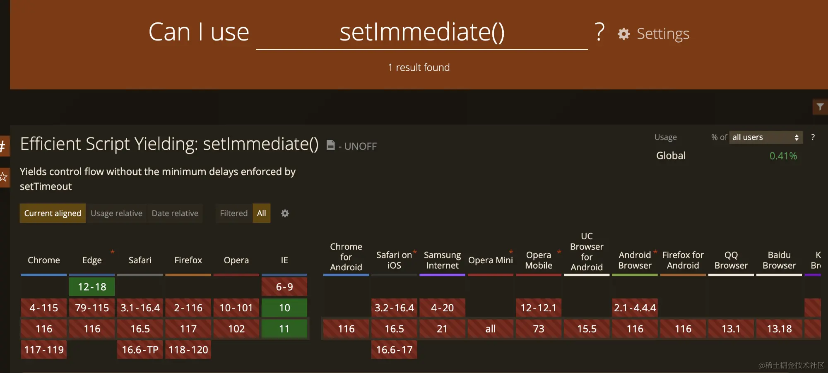The height and width of the screenshot is (373, 828).
Task: Click the Edge note asterisk
Action: [112, 252]
